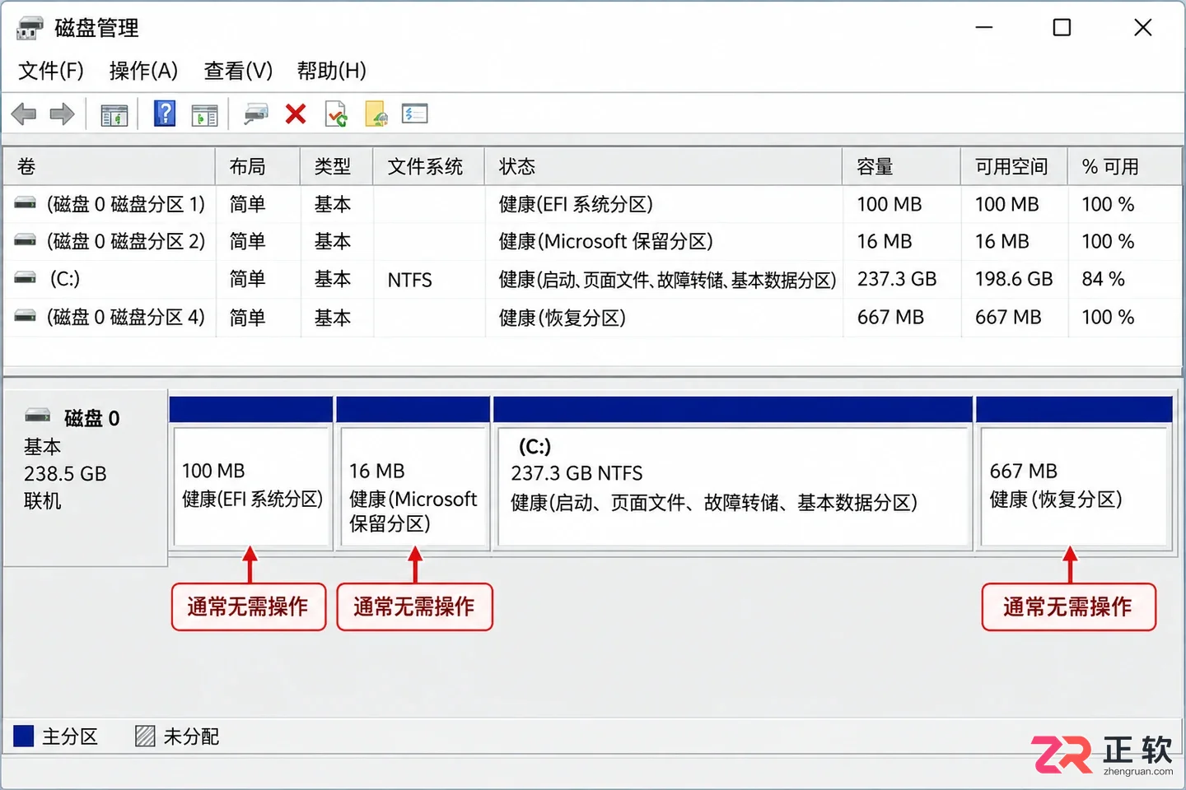Open the 帮助(H) menu
The image size is (1186, 790).
coord(332,71)
